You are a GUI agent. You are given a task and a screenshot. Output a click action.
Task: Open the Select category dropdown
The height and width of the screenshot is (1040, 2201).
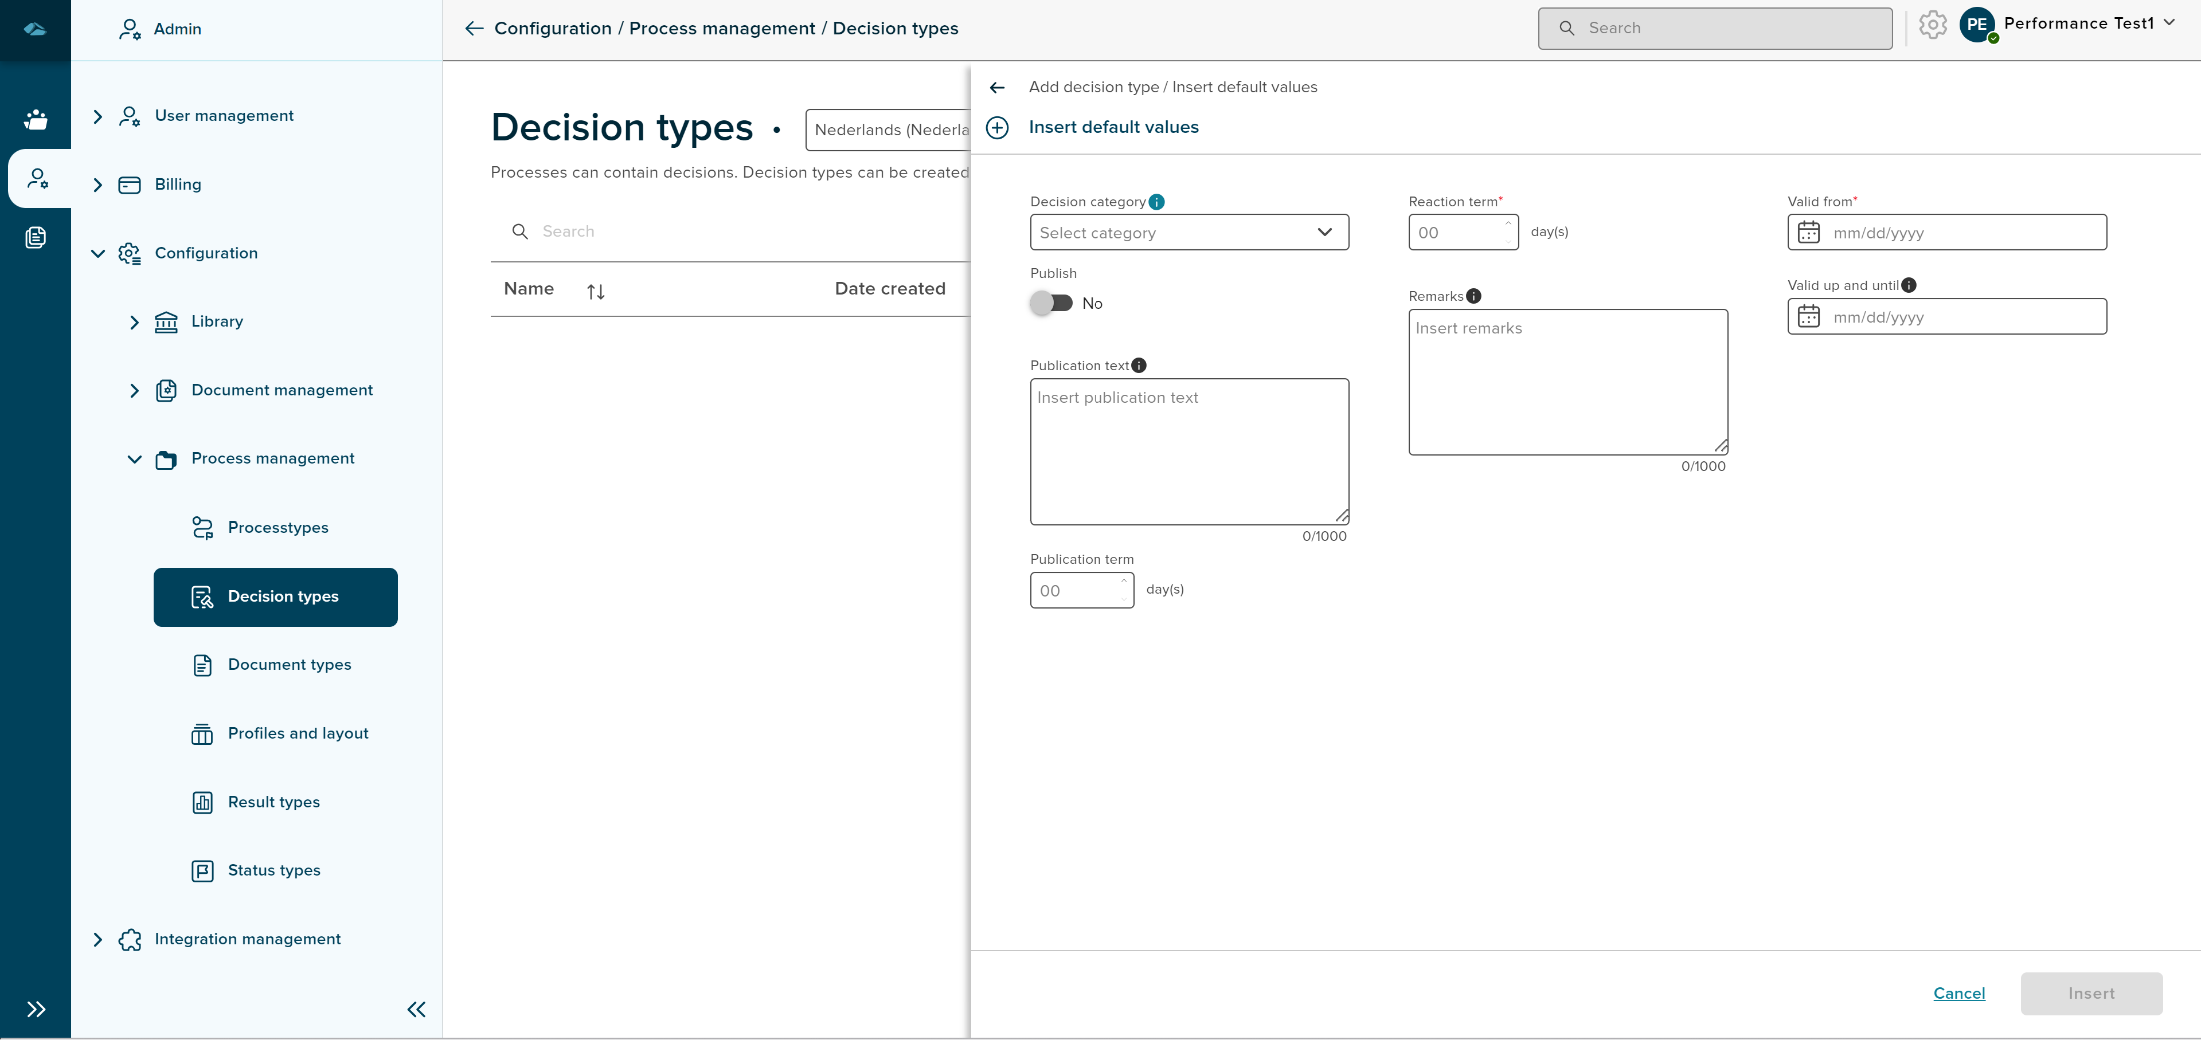(x=1189, y=232)
